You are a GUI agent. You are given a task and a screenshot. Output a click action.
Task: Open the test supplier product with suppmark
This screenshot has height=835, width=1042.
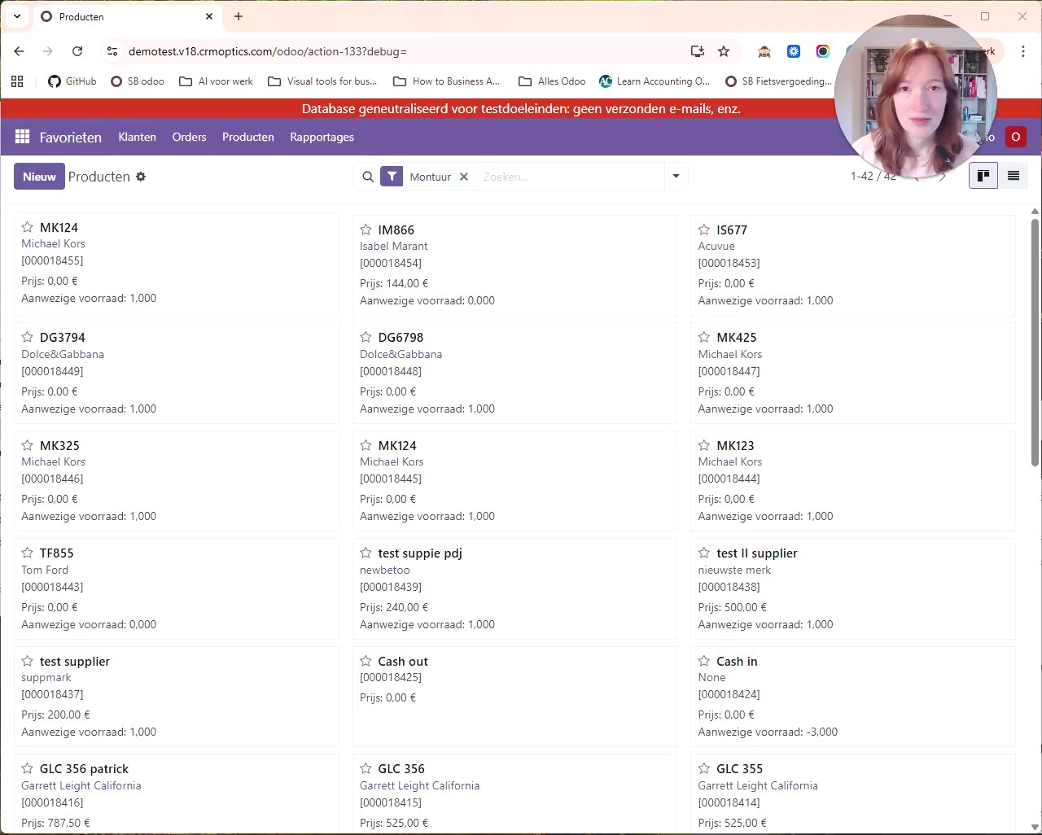tap(176, 696)
